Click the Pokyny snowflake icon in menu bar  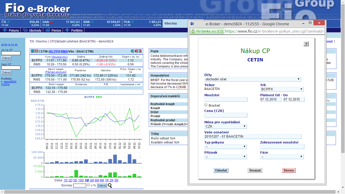coord(5,30)
